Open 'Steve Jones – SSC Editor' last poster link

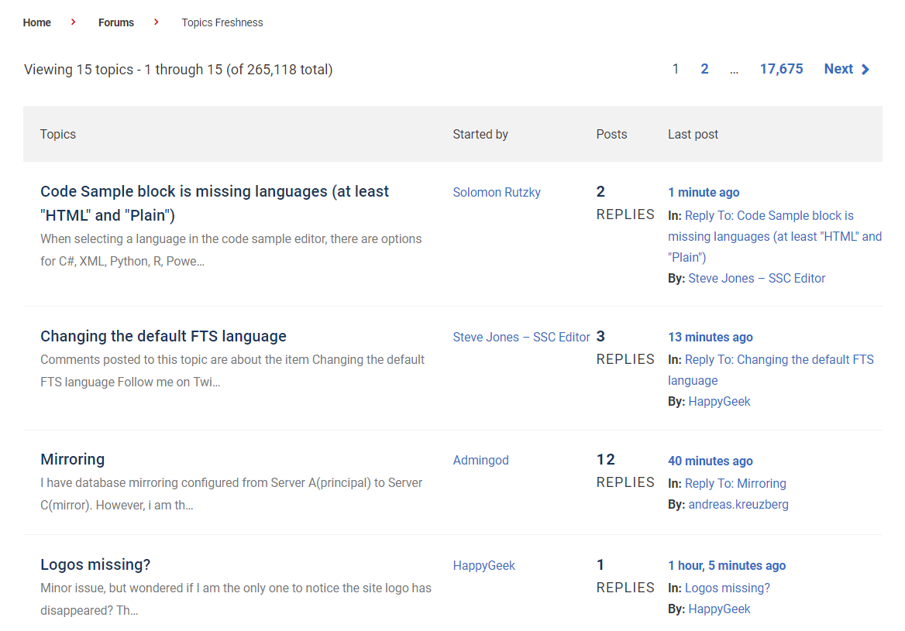[x=756, y=278]
